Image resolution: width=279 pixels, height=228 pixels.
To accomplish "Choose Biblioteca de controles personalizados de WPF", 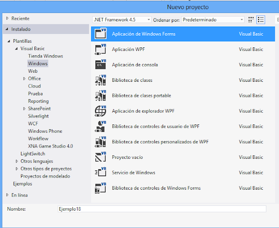I will coord(160,142).
